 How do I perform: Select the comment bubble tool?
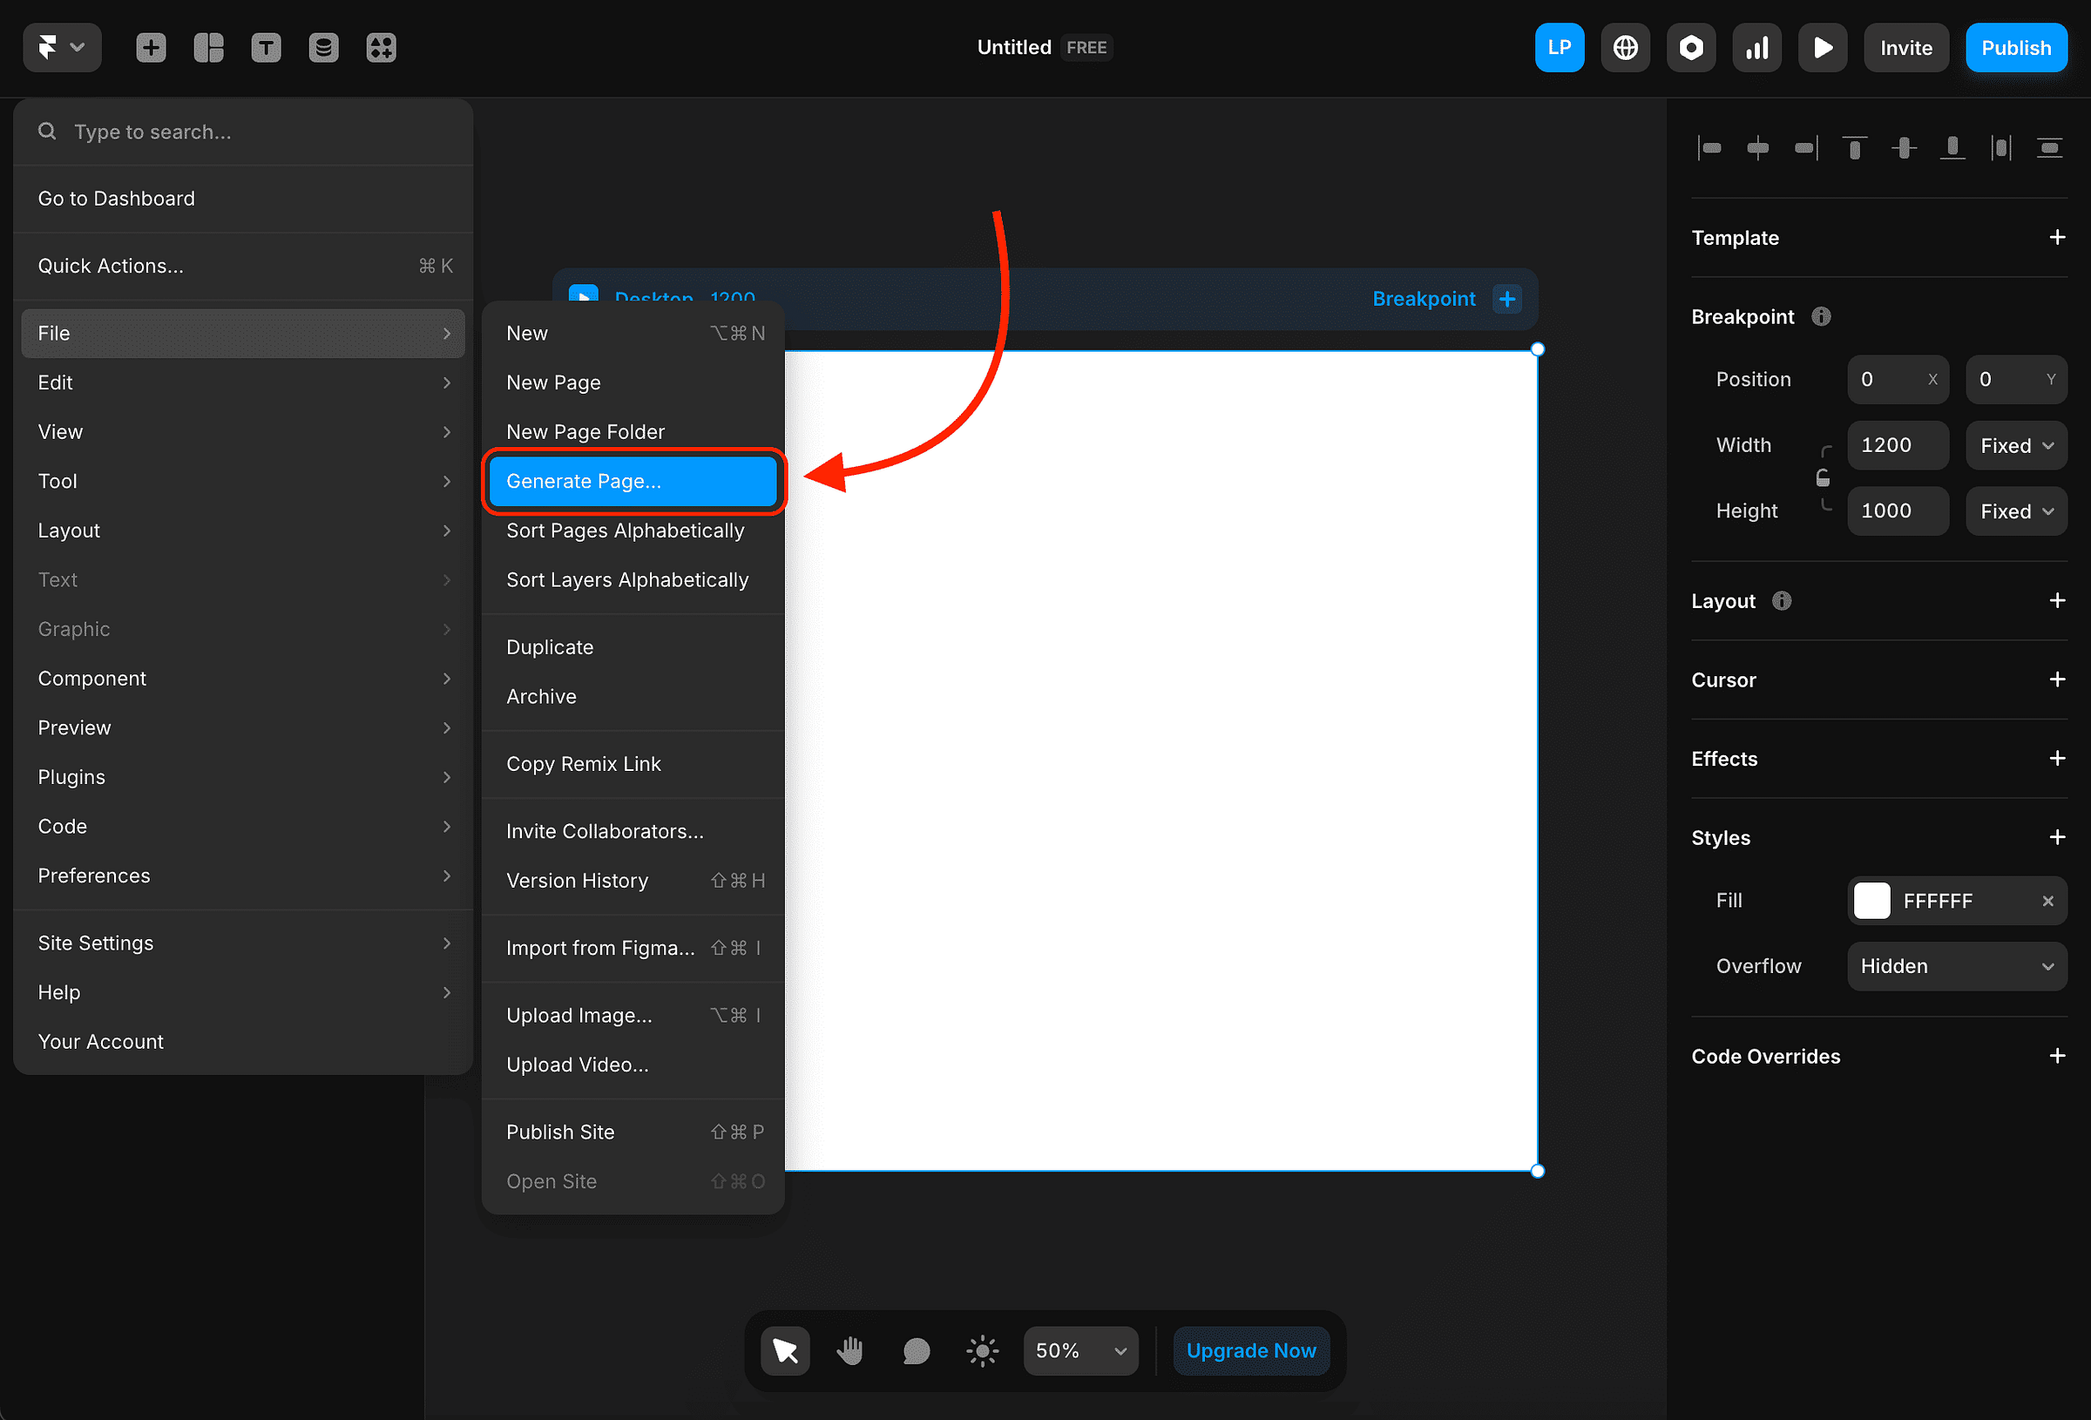coord(916,1350)
